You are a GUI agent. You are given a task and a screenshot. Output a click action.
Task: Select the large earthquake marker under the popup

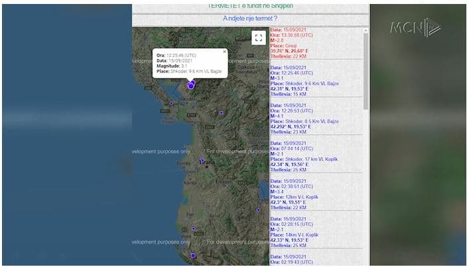[191, 86]
